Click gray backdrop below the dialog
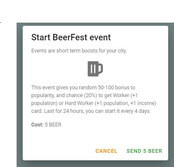The width and height of the screenshot is (174, 167). [95, 164]
